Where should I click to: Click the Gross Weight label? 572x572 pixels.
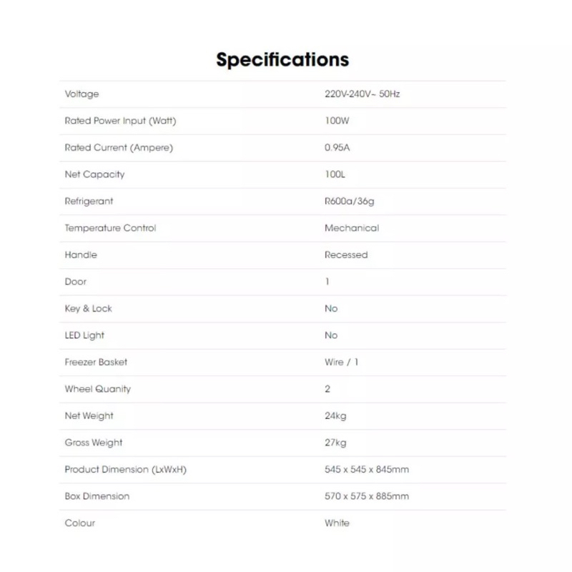93,443
